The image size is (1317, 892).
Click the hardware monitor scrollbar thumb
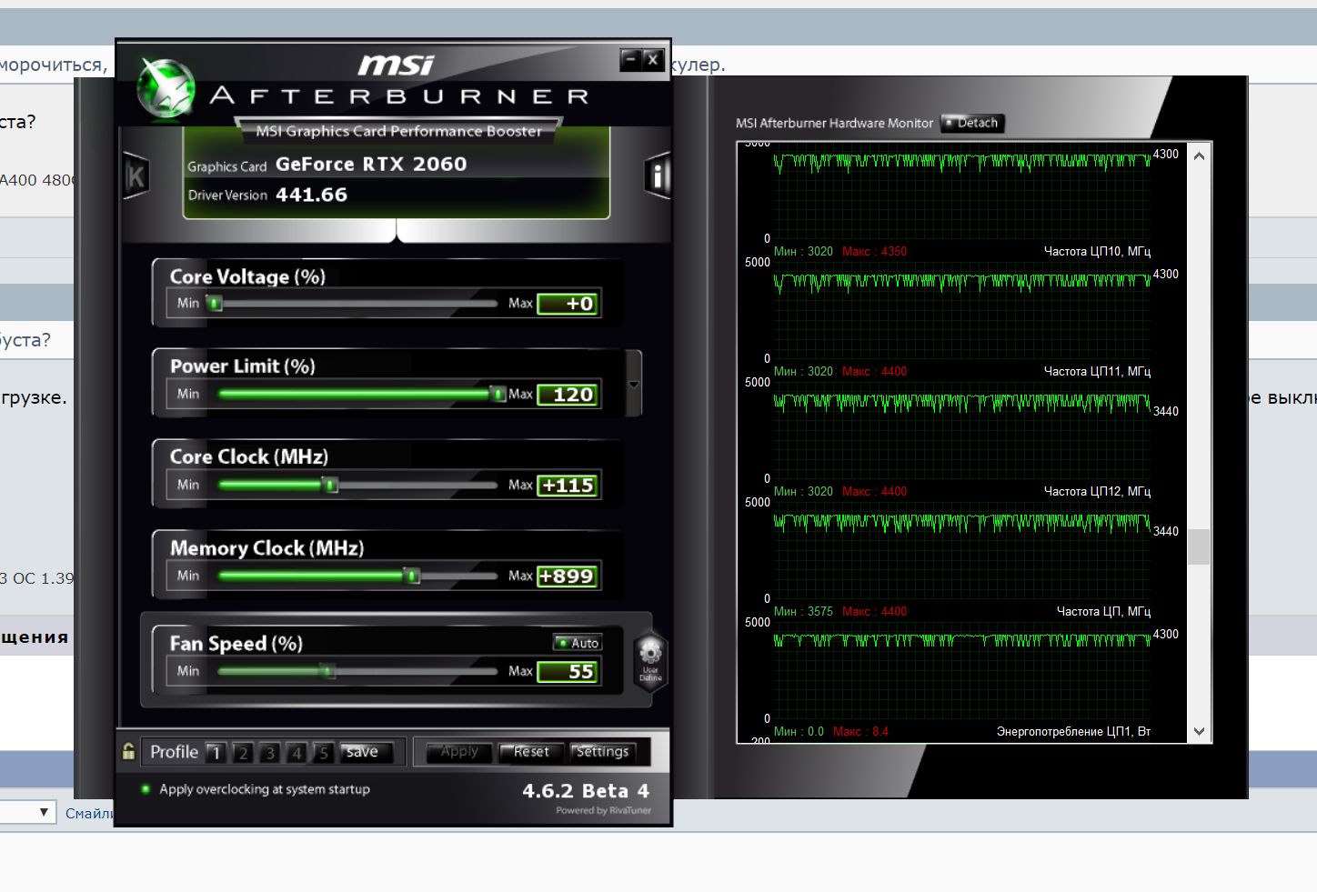tap(1199, 546)
